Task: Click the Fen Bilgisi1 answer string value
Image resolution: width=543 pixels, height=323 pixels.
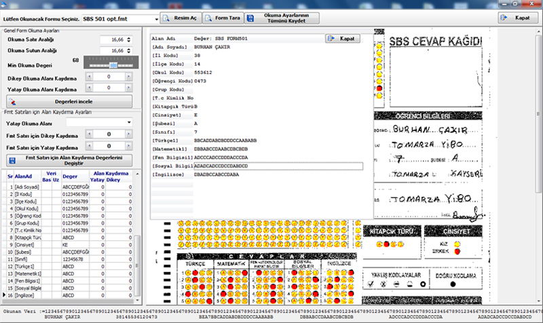Action: pyautogui.click(x=221, y=157)
